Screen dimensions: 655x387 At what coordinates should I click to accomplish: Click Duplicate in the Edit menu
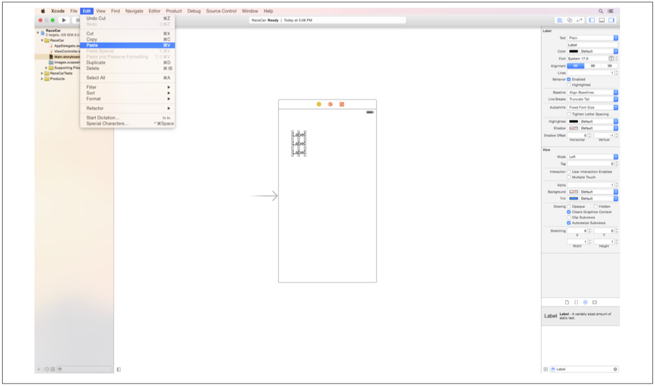coord(96,63)
